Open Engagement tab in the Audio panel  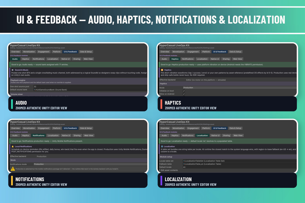coord(44,52)
